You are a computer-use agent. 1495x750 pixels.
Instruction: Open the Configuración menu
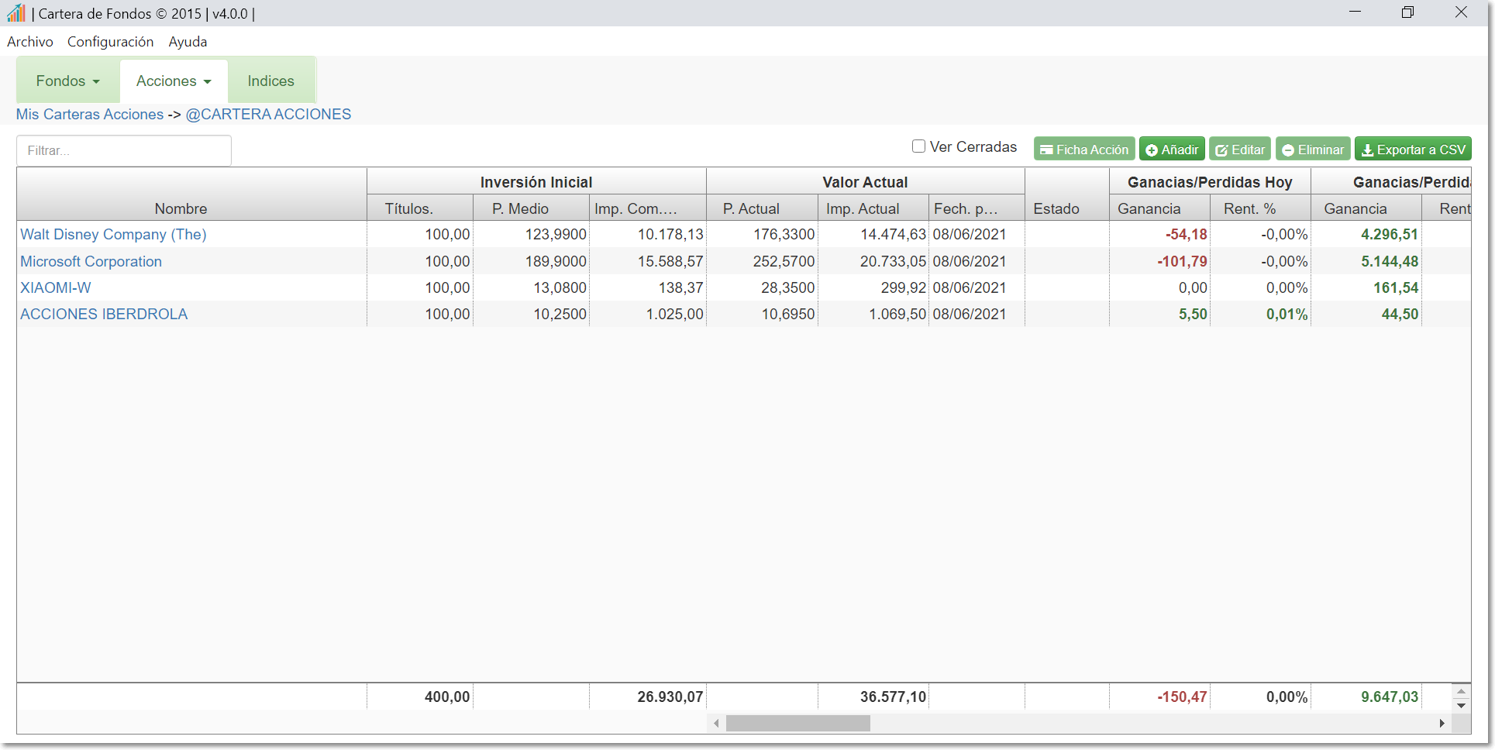(x=110, y=42)
